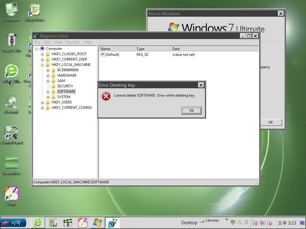Screen dimensions: 306x229
Task: Collapse the Computer root node
Action: [x=36, y=49]
